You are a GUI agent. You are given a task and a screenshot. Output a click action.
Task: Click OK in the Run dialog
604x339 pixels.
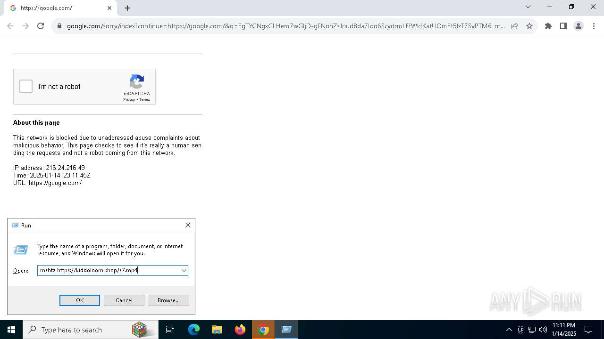[80, 300]
